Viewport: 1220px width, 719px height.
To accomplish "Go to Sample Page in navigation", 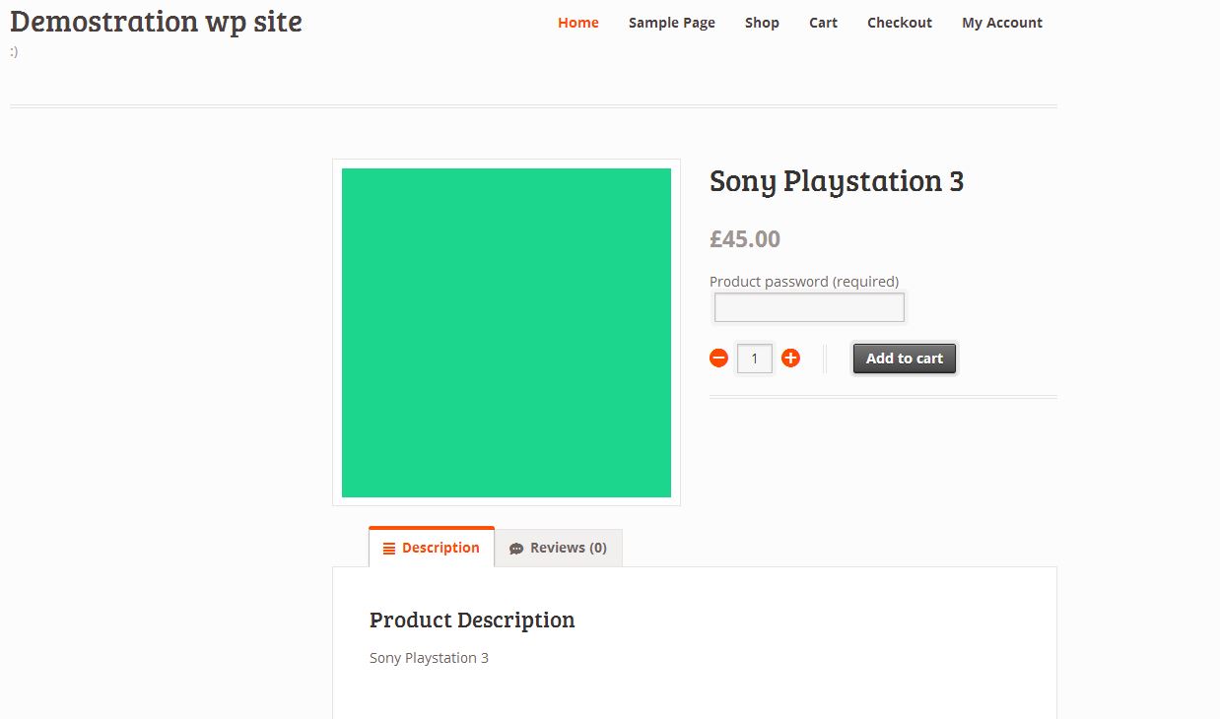I will pyautogui.click(x=672, y=23).
